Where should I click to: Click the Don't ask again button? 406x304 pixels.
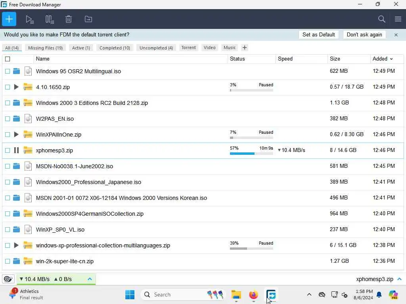tap(364, 35)
